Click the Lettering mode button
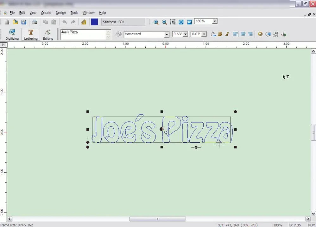316x227 pixels. pyautogui.click(x=30, y=34)
